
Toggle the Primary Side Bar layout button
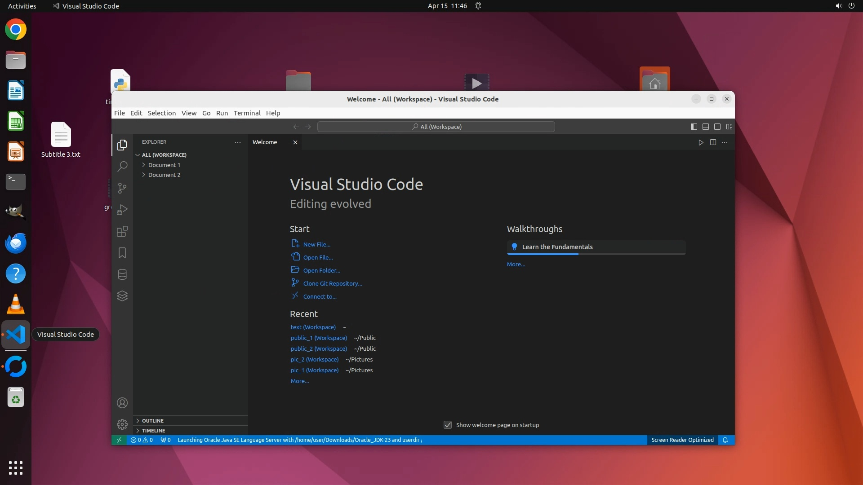(694, 127)
